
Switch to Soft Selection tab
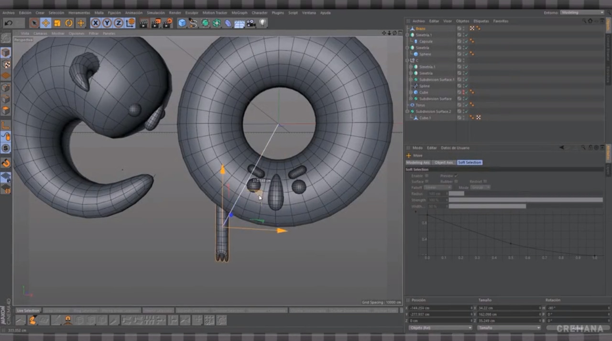click(470, 163)
